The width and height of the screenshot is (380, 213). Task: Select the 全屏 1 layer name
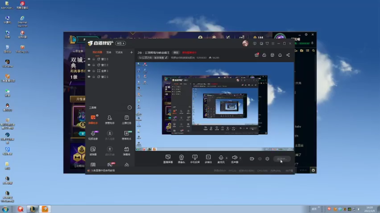[104, 71]
